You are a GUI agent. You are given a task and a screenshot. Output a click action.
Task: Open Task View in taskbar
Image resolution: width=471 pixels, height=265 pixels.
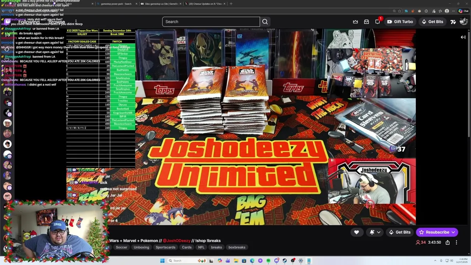[211, 261]
